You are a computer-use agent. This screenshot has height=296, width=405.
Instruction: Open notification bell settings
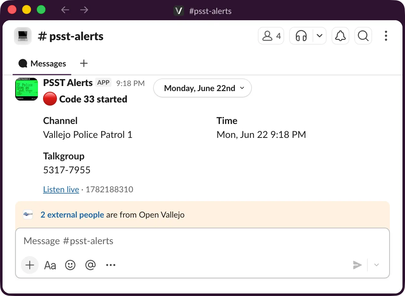(x=340, y=36)
